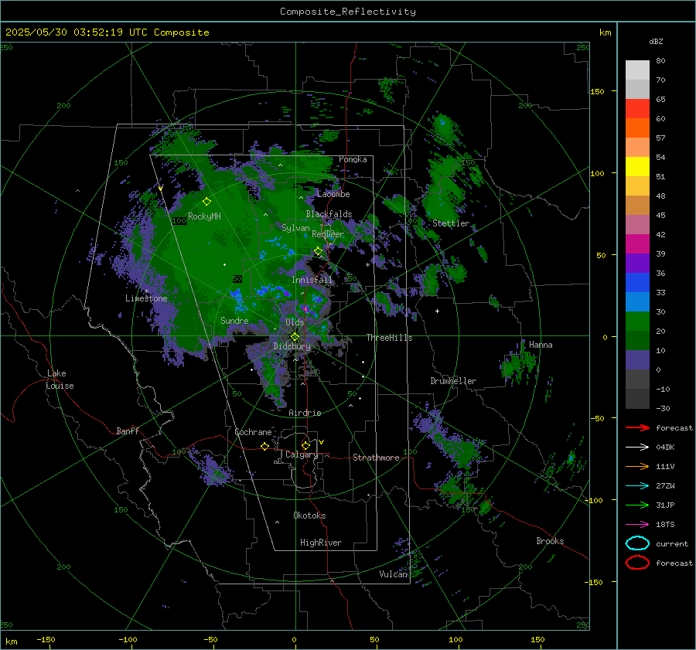Image resolution: width=696 pixels, height=650 pixels.
Task: Click the red 60-65 dBZ color swatch
Action: click(x=637, y=108)
